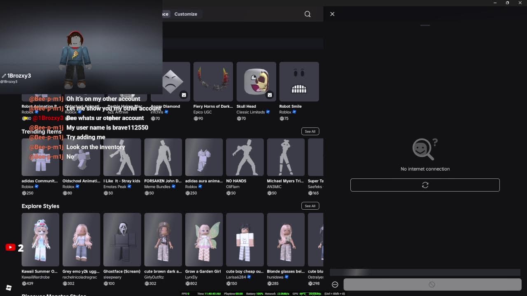Open the marketplace search icon
This screenshot has height=296, width=527.
308,14
